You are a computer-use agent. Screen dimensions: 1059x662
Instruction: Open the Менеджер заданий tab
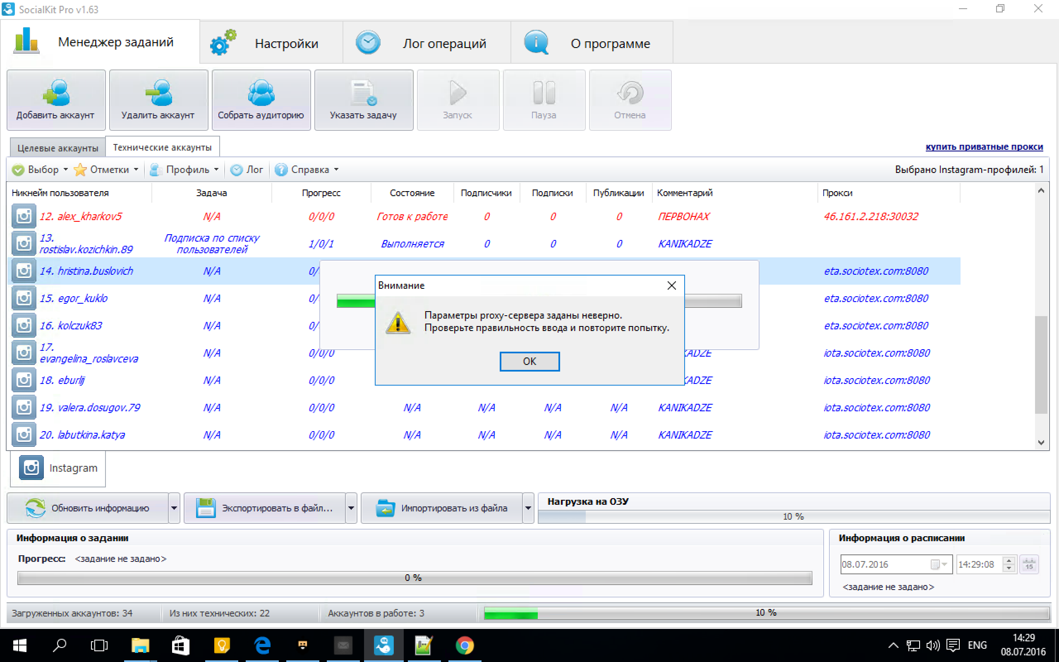click(100, 42)
